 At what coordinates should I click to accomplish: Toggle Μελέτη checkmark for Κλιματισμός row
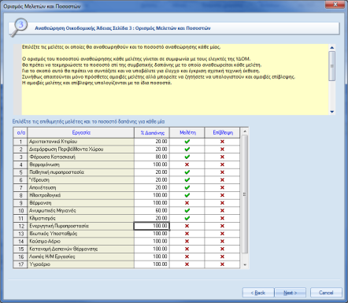point(187,218)
